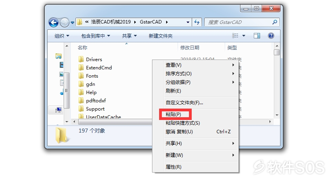Image resolution: width=330 pixels, height=178 pixels.
Task: Click the folder icon in address bar
Action: click(79, 22)
